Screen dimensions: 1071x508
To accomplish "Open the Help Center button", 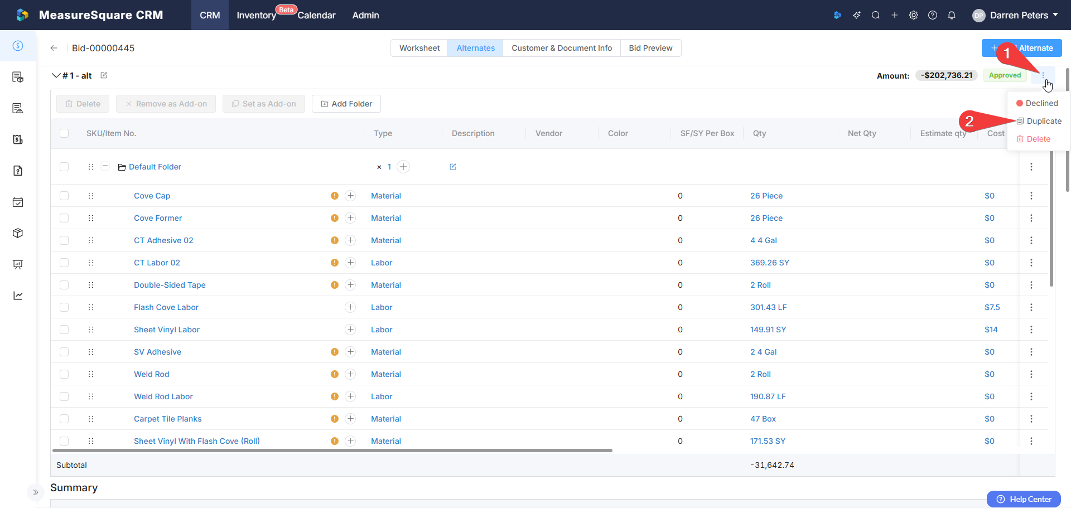I will tap(1024, 499).
